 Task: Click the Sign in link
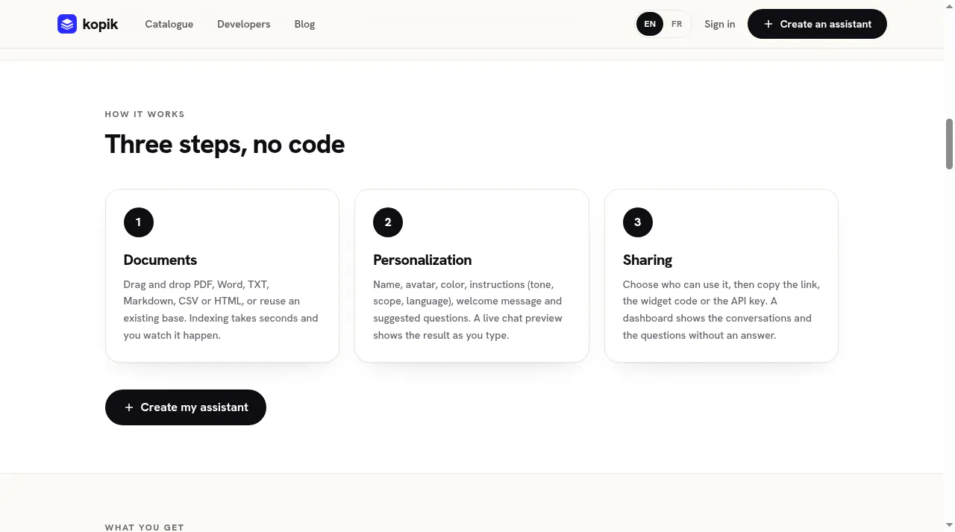tap(719, 24)
